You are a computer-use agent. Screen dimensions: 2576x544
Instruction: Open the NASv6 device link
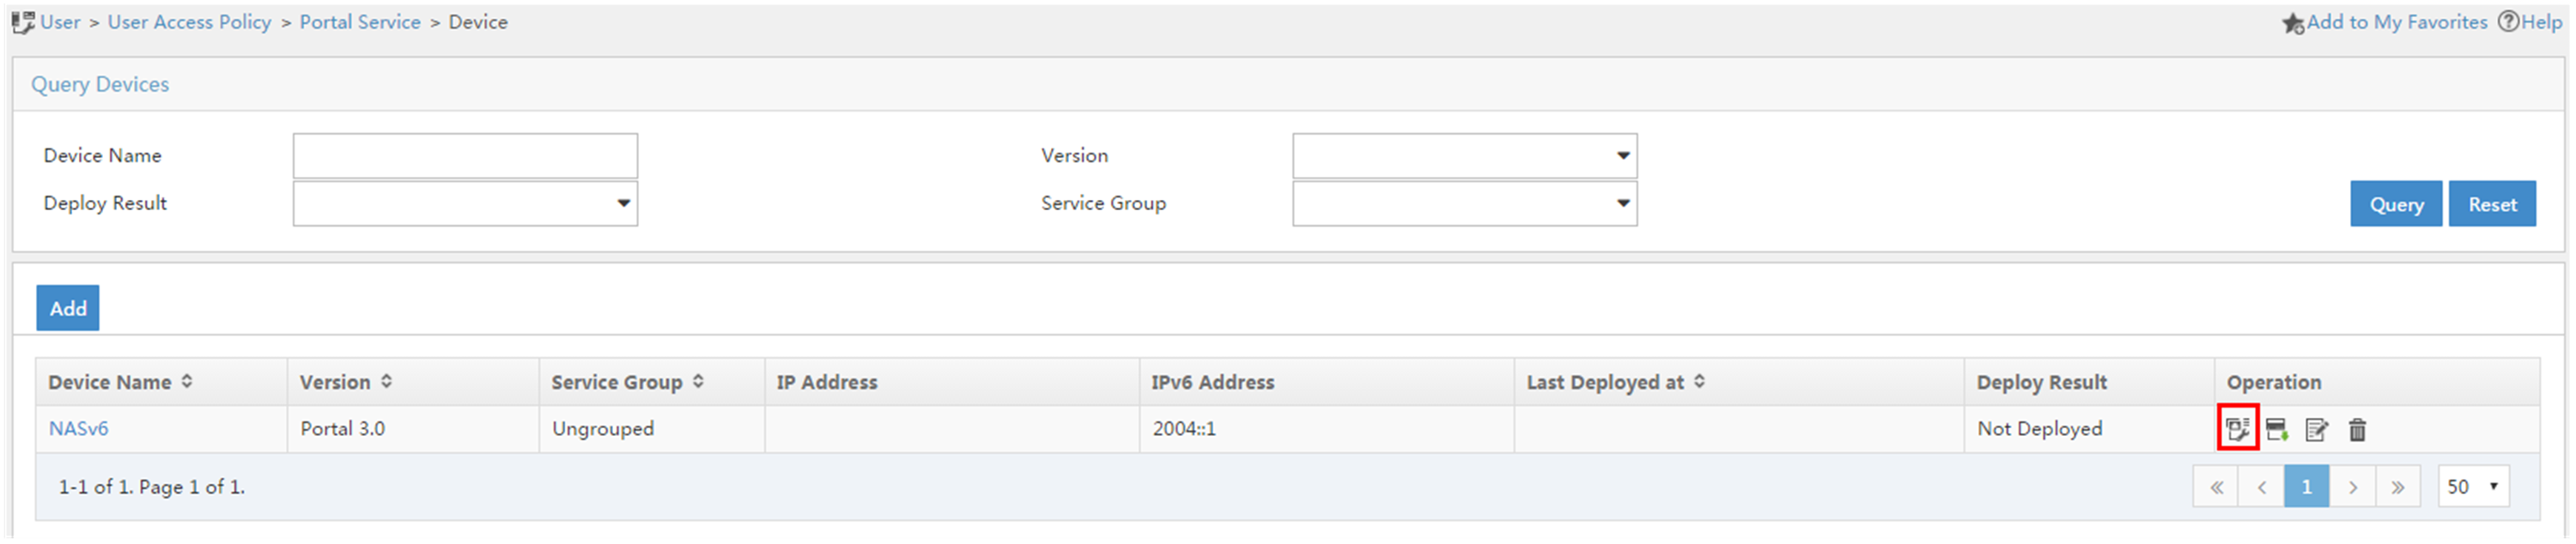[78, 429]
